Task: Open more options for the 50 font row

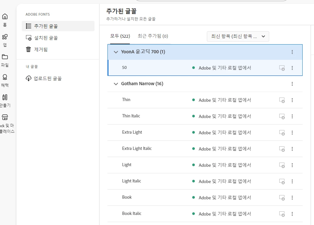Action: coord(292,68)
